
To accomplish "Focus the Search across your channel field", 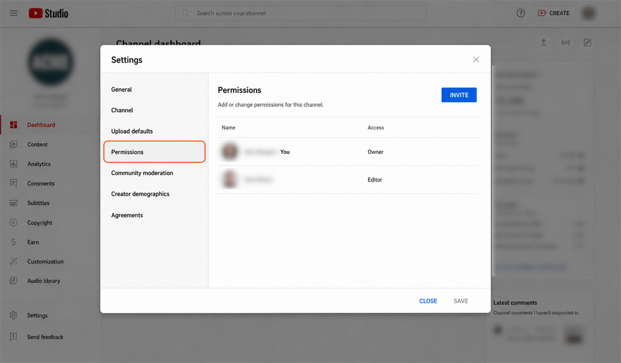I will pos(300,13).
